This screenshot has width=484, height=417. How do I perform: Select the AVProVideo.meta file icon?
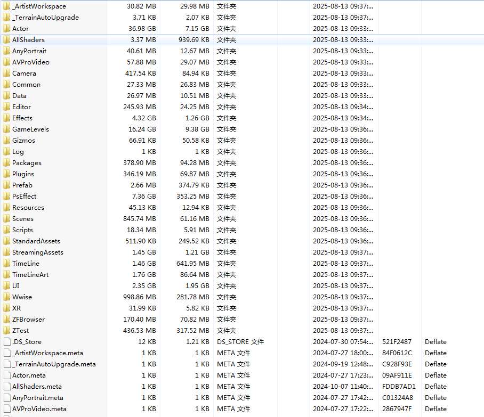(6, 408)
